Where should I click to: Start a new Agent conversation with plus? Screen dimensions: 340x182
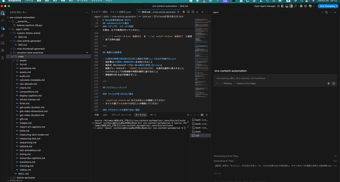[322, 12]
